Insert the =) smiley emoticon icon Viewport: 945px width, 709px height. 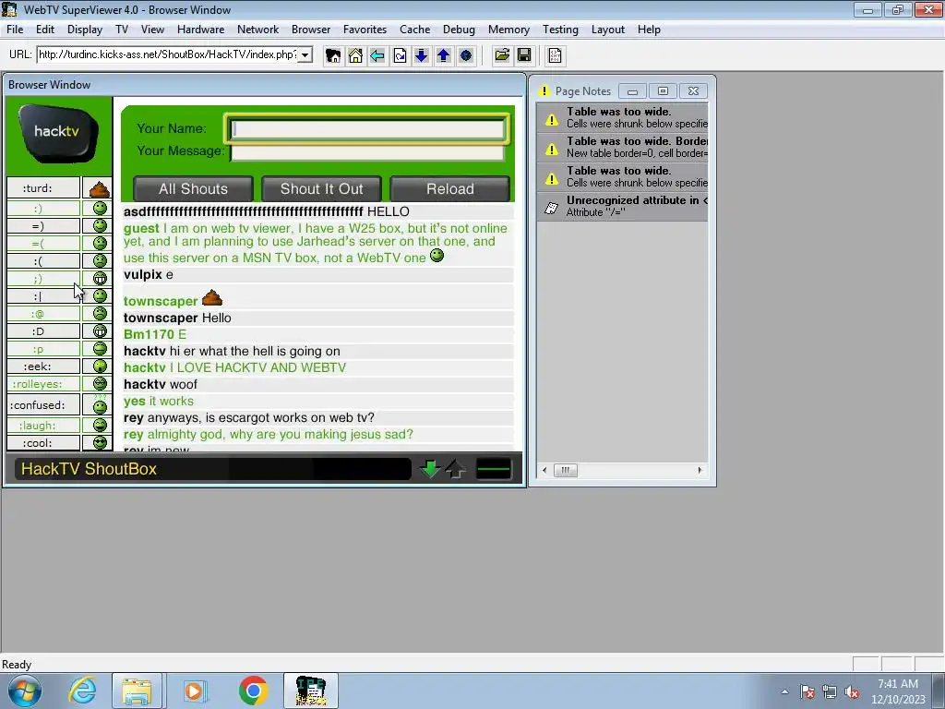click(x=100, y=225)
